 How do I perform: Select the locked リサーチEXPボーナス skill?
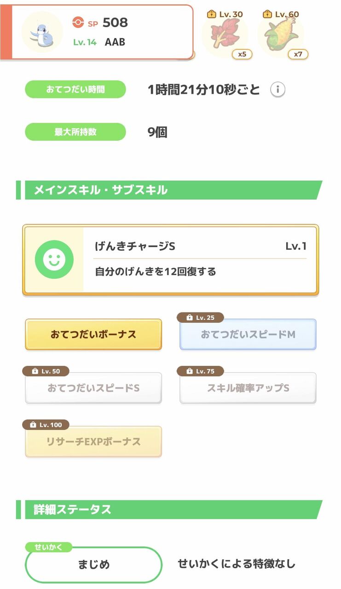(x=93, y=442)
